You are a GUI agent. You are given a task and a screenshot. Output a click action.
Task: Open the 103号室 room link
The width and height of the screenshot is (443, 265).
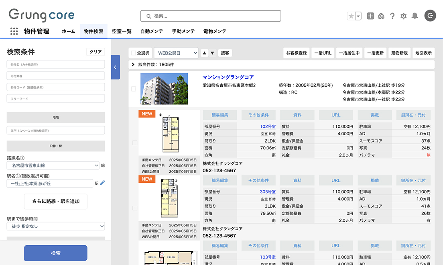(268, 257)
